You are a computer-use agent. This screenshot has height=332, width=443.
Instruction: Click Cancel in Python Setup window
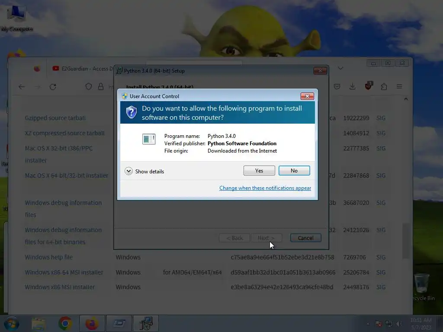click(x=306, y=238)
